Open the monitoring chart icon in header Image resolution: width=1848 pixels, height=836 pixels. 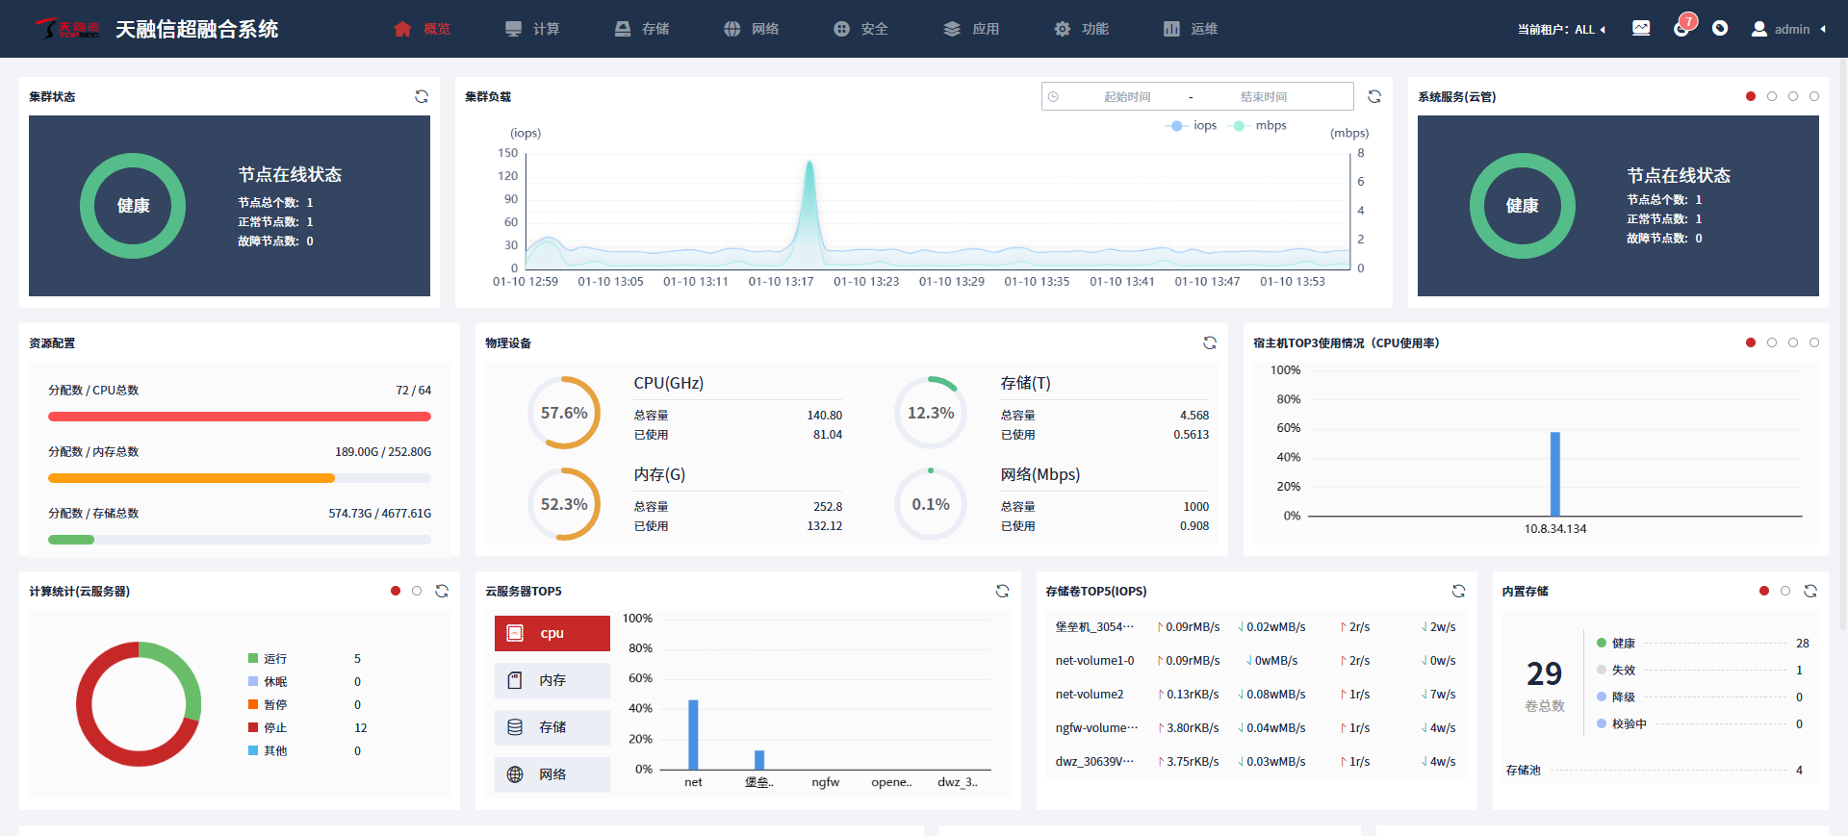tap(1641, 29)
